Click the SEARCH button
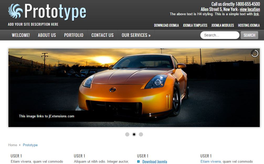 click(249, 35)
